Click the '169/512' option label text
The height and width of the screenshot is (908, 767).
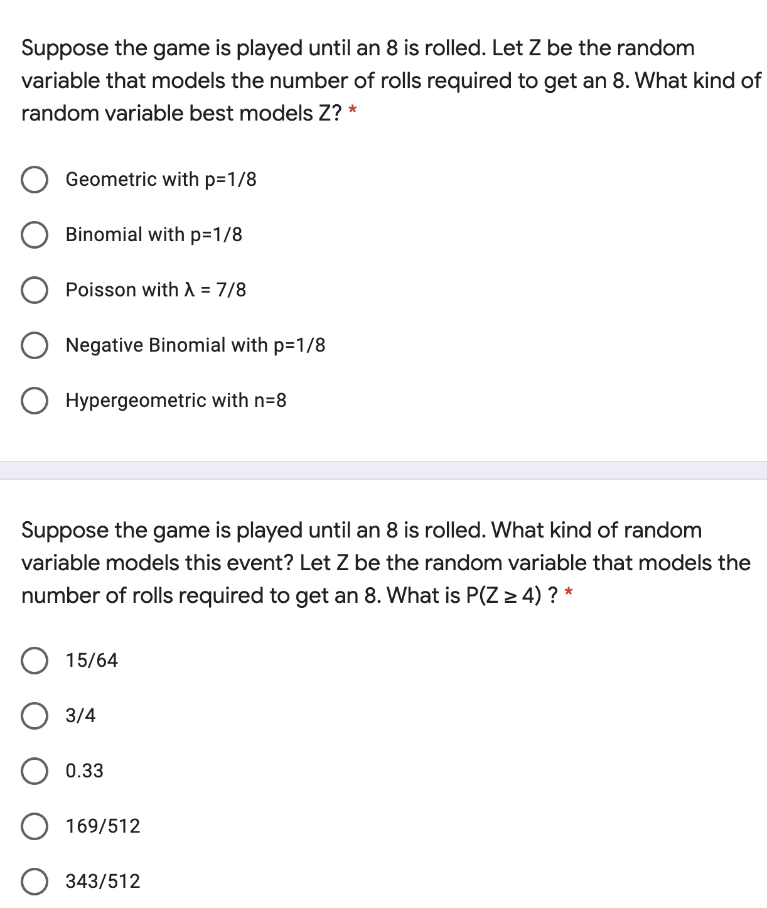[103, 826]
